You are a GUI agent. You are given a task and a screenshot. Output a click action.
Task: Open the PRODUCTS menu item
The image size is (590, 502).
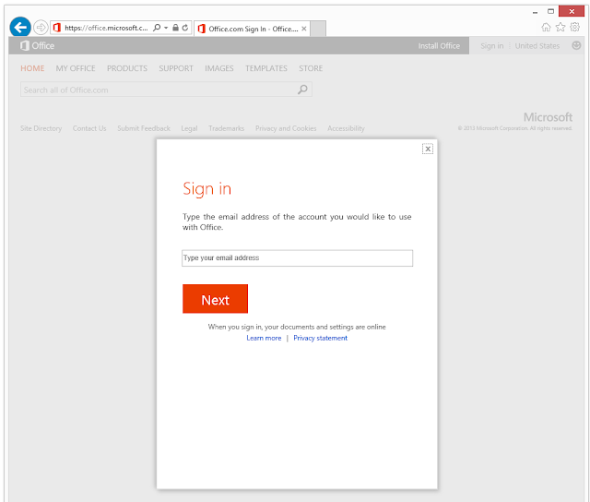point(127,68)
